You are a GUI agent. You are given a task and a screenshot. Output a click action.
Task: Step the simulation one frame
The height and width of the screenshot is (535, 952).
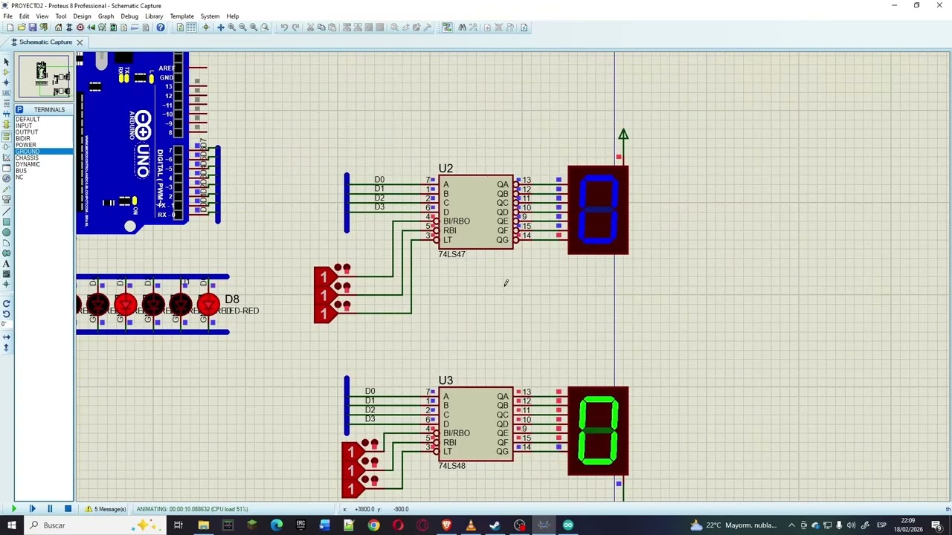point(32,509)
